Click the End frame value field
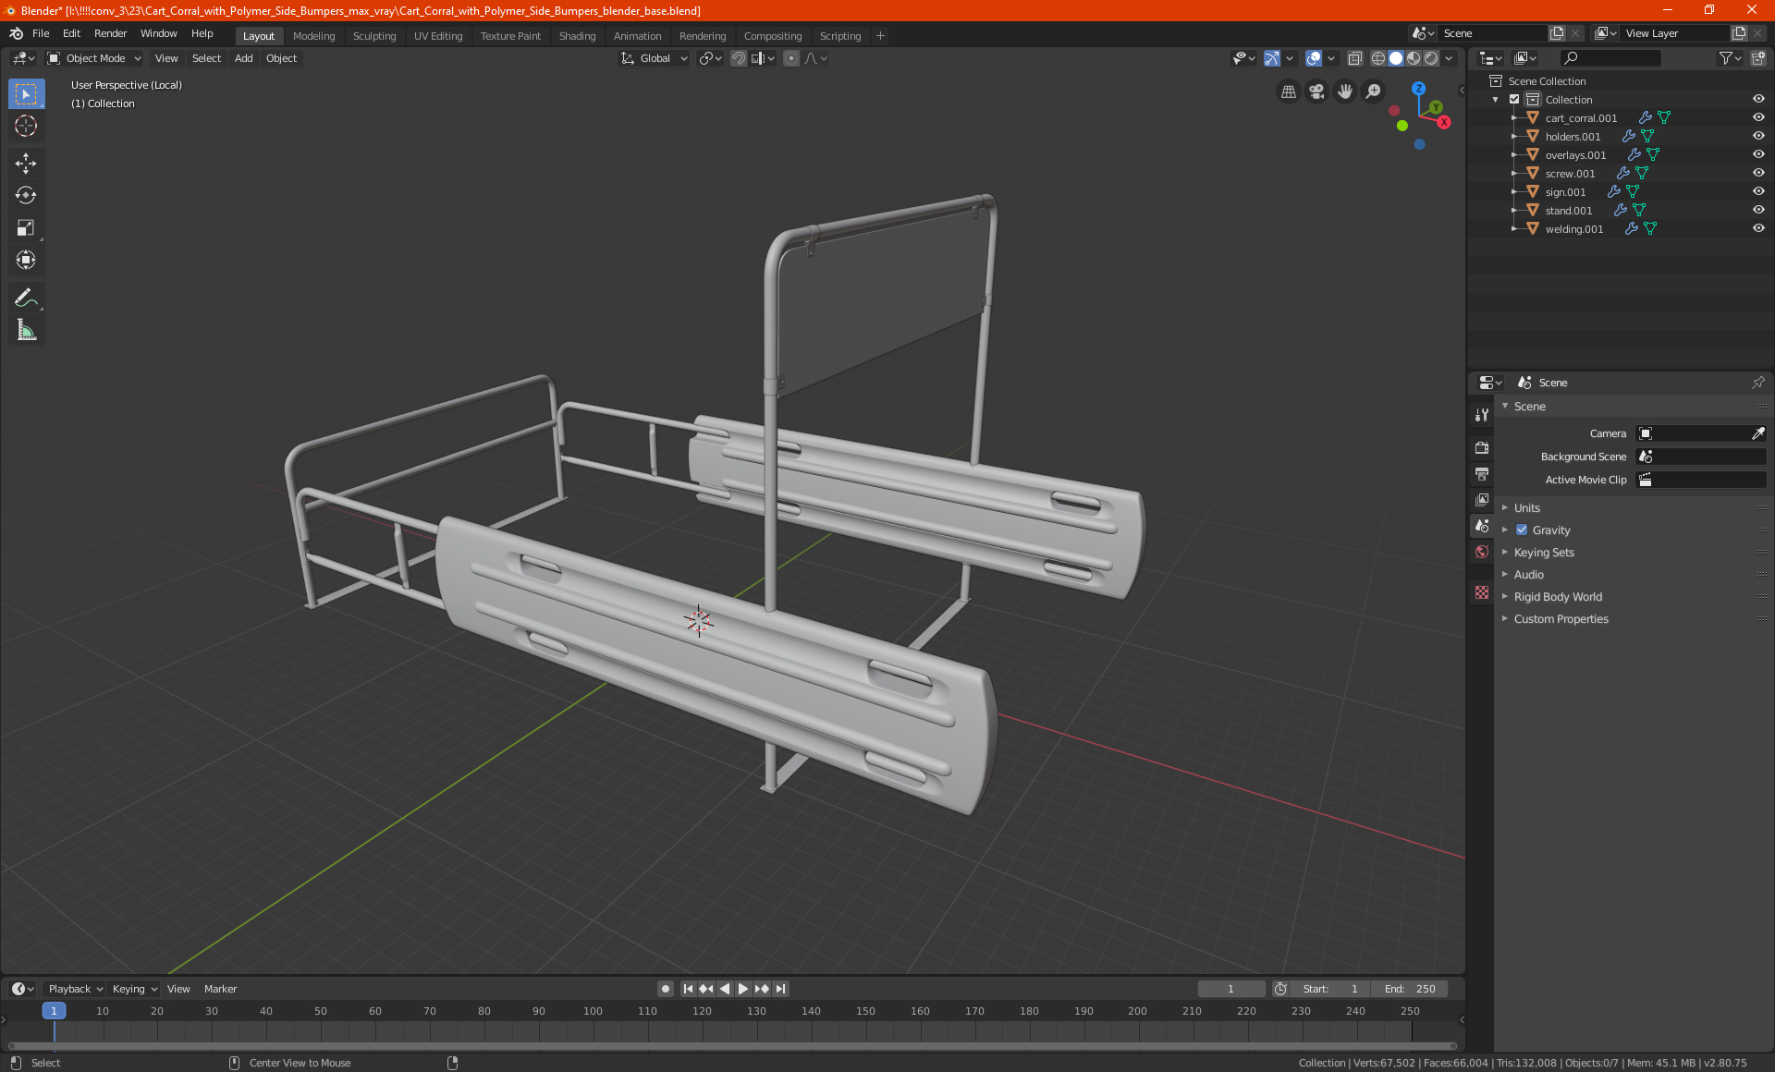The width and height of the screenshot is (1775, 1072). point(1410,989)
